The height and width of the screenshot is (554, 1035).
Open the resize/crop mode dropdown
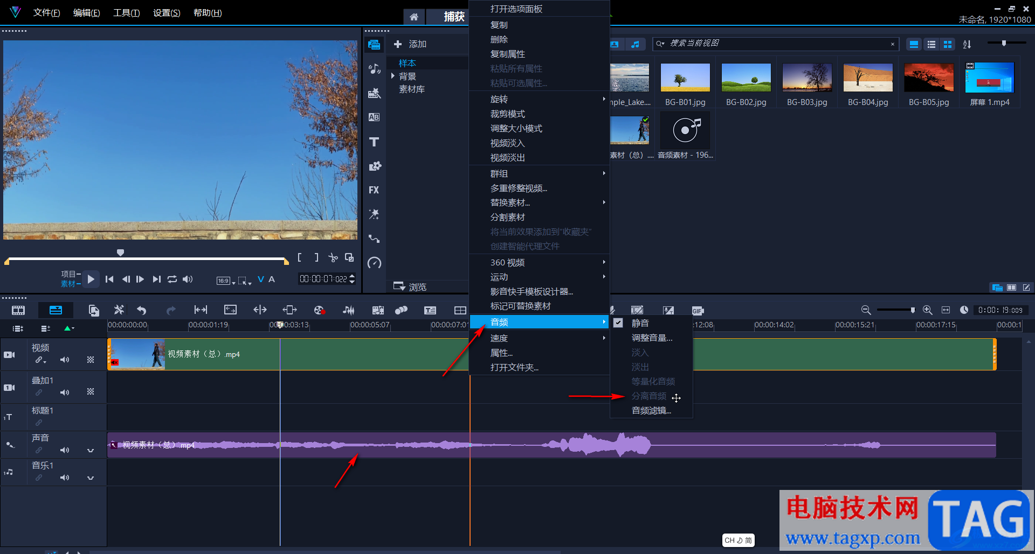245,280
